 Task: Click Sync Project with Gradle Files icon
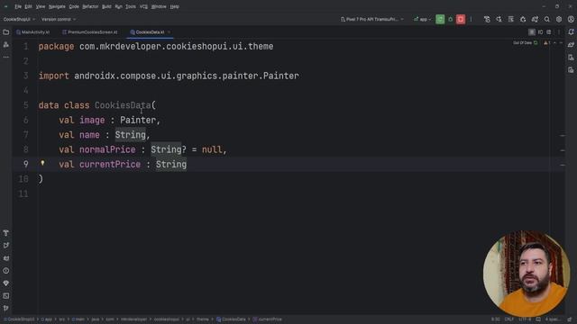535,19
